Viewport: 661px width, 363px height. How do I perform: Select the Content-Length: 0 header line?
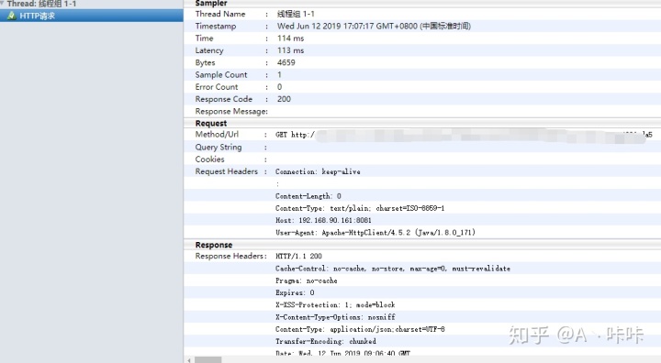(x=308, y=196)
